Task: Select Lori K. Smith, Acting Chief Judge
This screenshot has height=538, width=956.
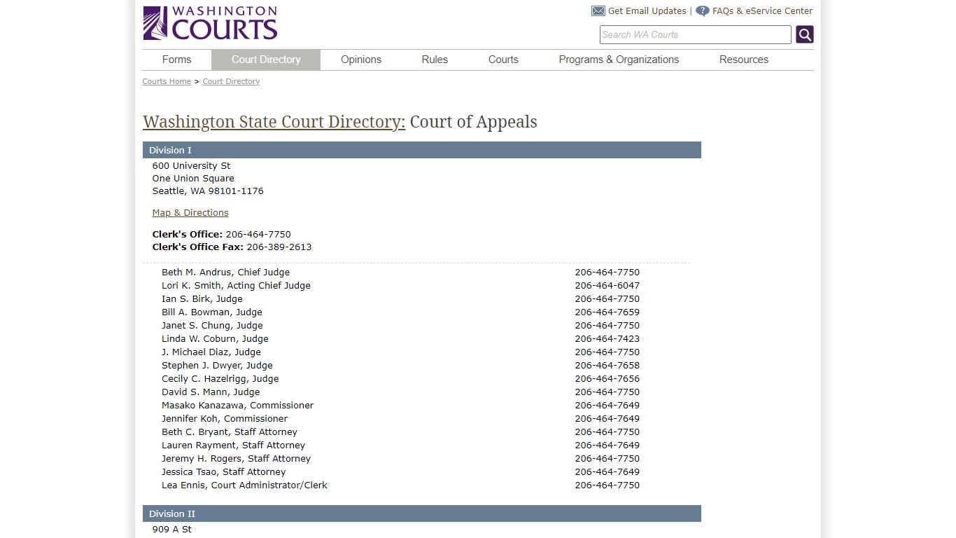Action: tap(236, 286)
